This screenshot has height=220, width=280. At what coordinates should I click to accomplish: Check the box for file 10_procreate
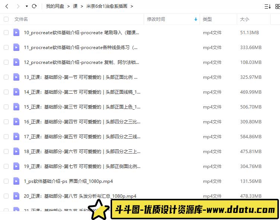pos(6,32)
